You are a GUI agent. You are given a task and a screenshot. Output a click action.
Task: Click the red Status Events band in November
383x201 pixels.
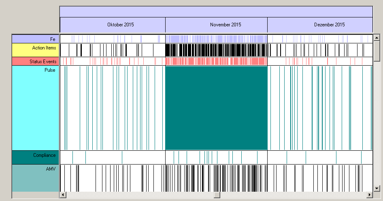point(217,61)
